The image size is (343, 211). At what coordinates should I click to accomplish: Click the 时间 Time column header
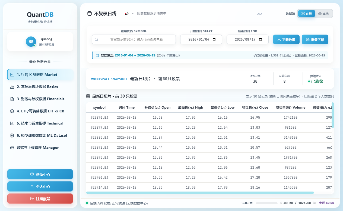coord(126,108)
